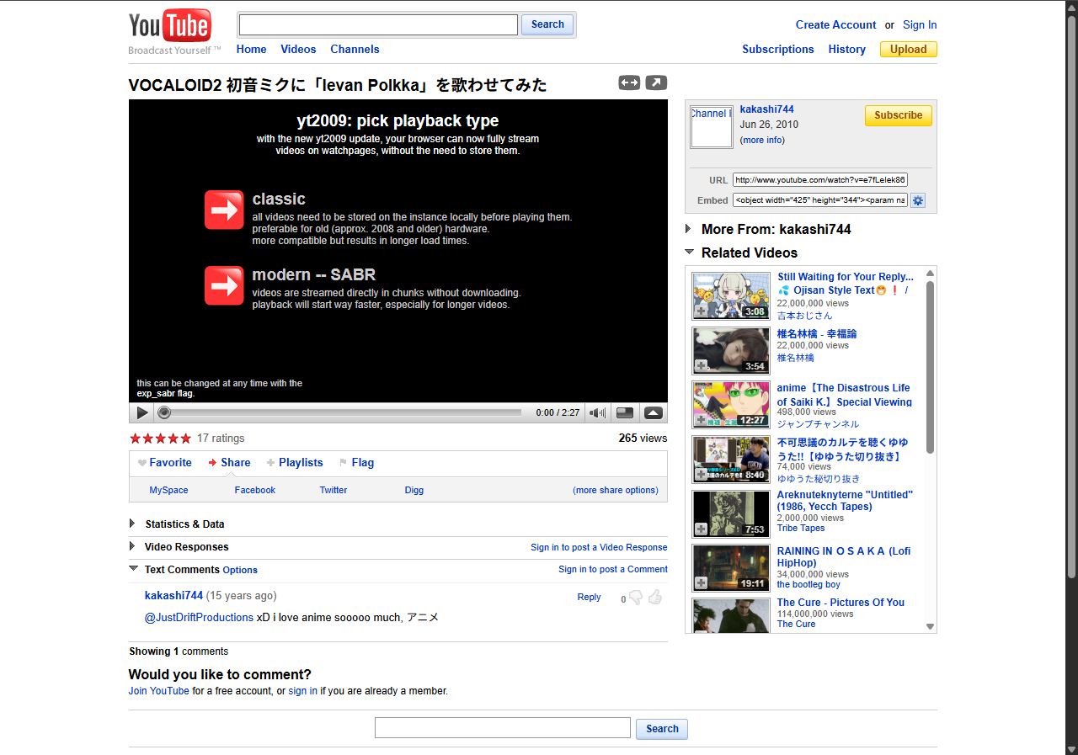Collapse Related Videos section
The width and height of the screenshot is (1078, 755).
(689, 252)
